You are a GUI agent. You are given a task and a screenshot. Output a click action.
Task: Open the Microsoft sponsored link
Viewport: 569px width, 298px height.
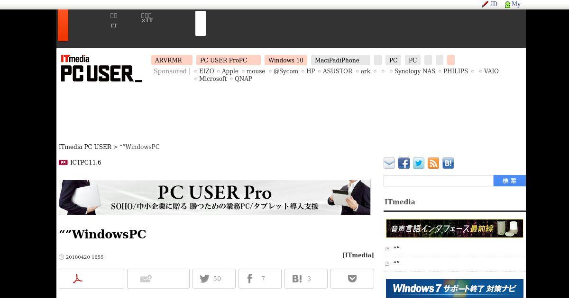click(213, 79)
